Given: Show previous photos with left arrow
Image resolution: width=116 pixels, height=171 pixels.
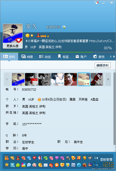Looking at the screenshot, I should click(7, 79).
